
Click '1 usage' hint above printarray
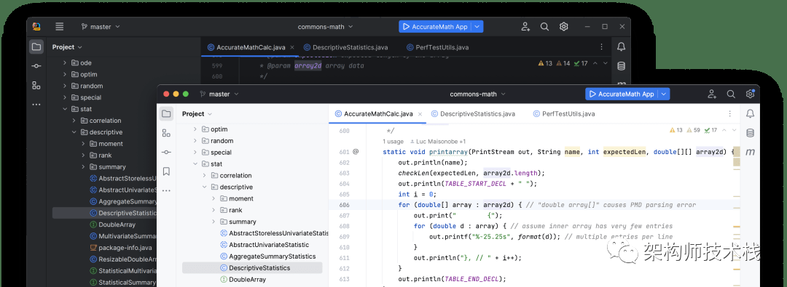(x=393, y=141)
